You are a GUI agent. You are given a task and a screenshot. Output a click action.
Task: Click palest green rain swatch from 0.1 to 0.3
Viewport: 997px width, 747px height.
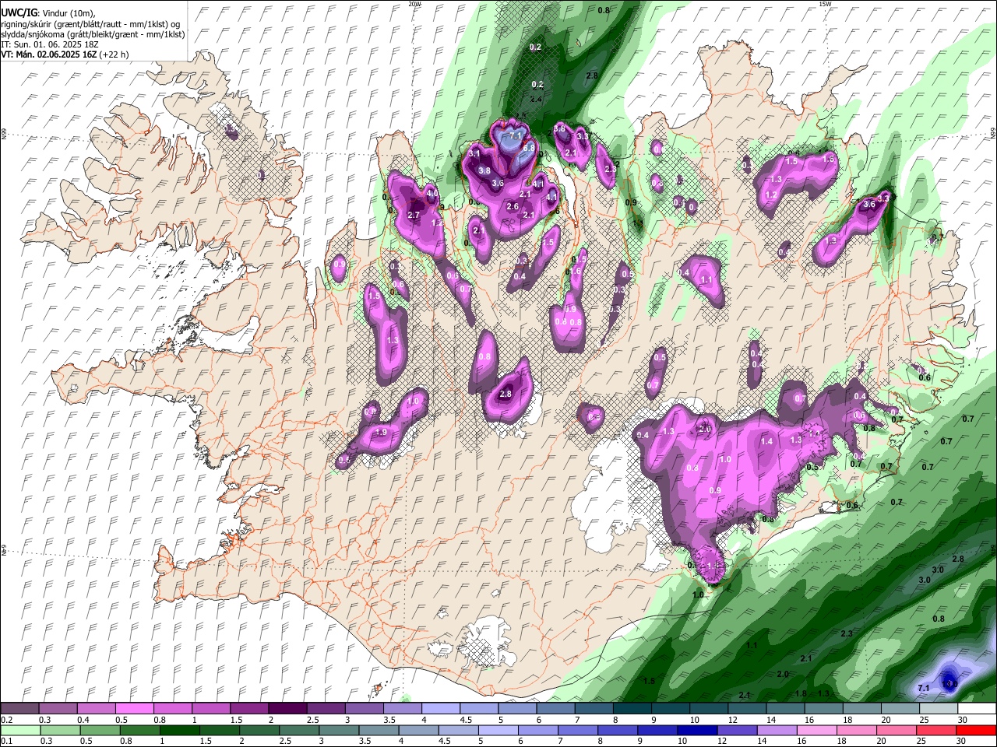point(19,730)
